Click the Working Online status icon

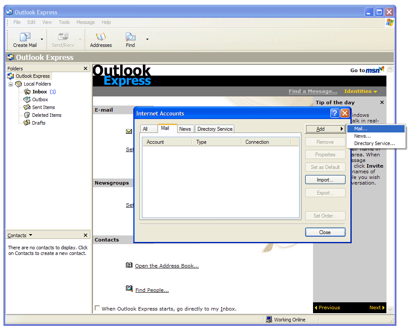(x=269, y=319)
